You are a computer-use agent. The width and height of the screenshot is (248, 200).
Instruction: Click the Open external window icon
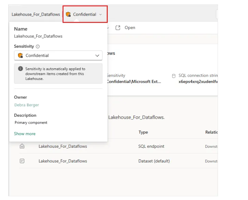118,28
